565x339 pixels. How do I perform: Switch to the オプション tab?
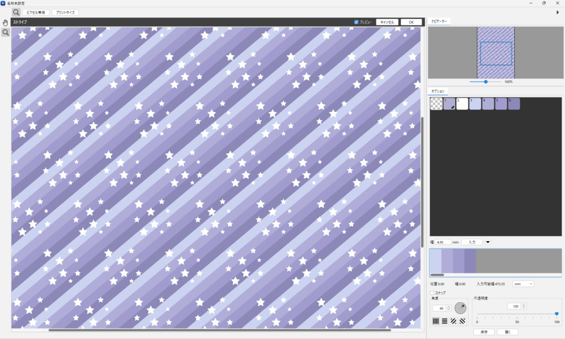coord(438,92)
